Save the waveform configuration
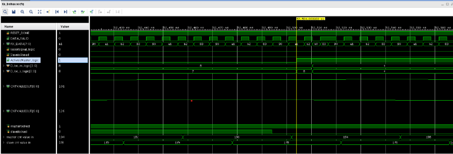The height and width of the screenshot is (154, 453). click(x=13, y=12)
